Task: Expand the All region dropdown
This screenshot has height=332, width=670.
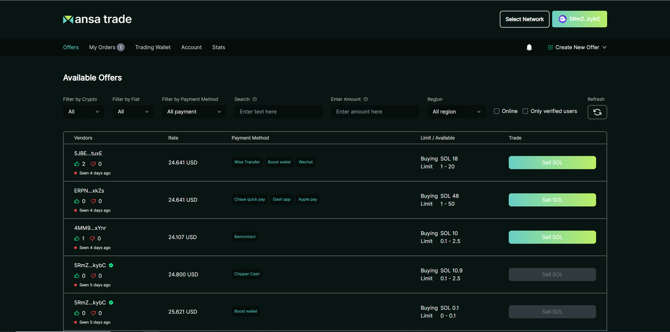Action: point(456,112)
